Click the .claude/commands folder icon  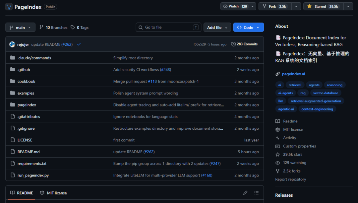pyautogui.click(x=13, y=58)
